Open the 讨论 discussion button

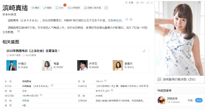(x=59, y=8)
